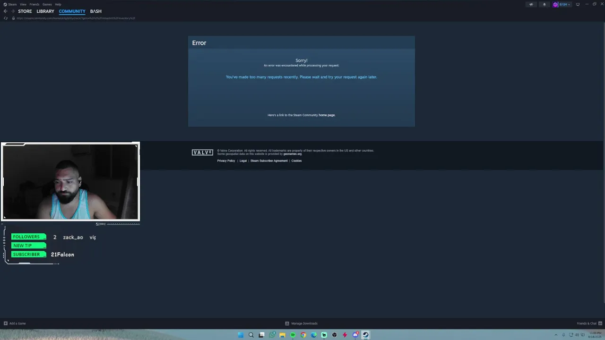Open the notifications bell
Viewport: 605px width, 340px height.
tap(544, 4)
